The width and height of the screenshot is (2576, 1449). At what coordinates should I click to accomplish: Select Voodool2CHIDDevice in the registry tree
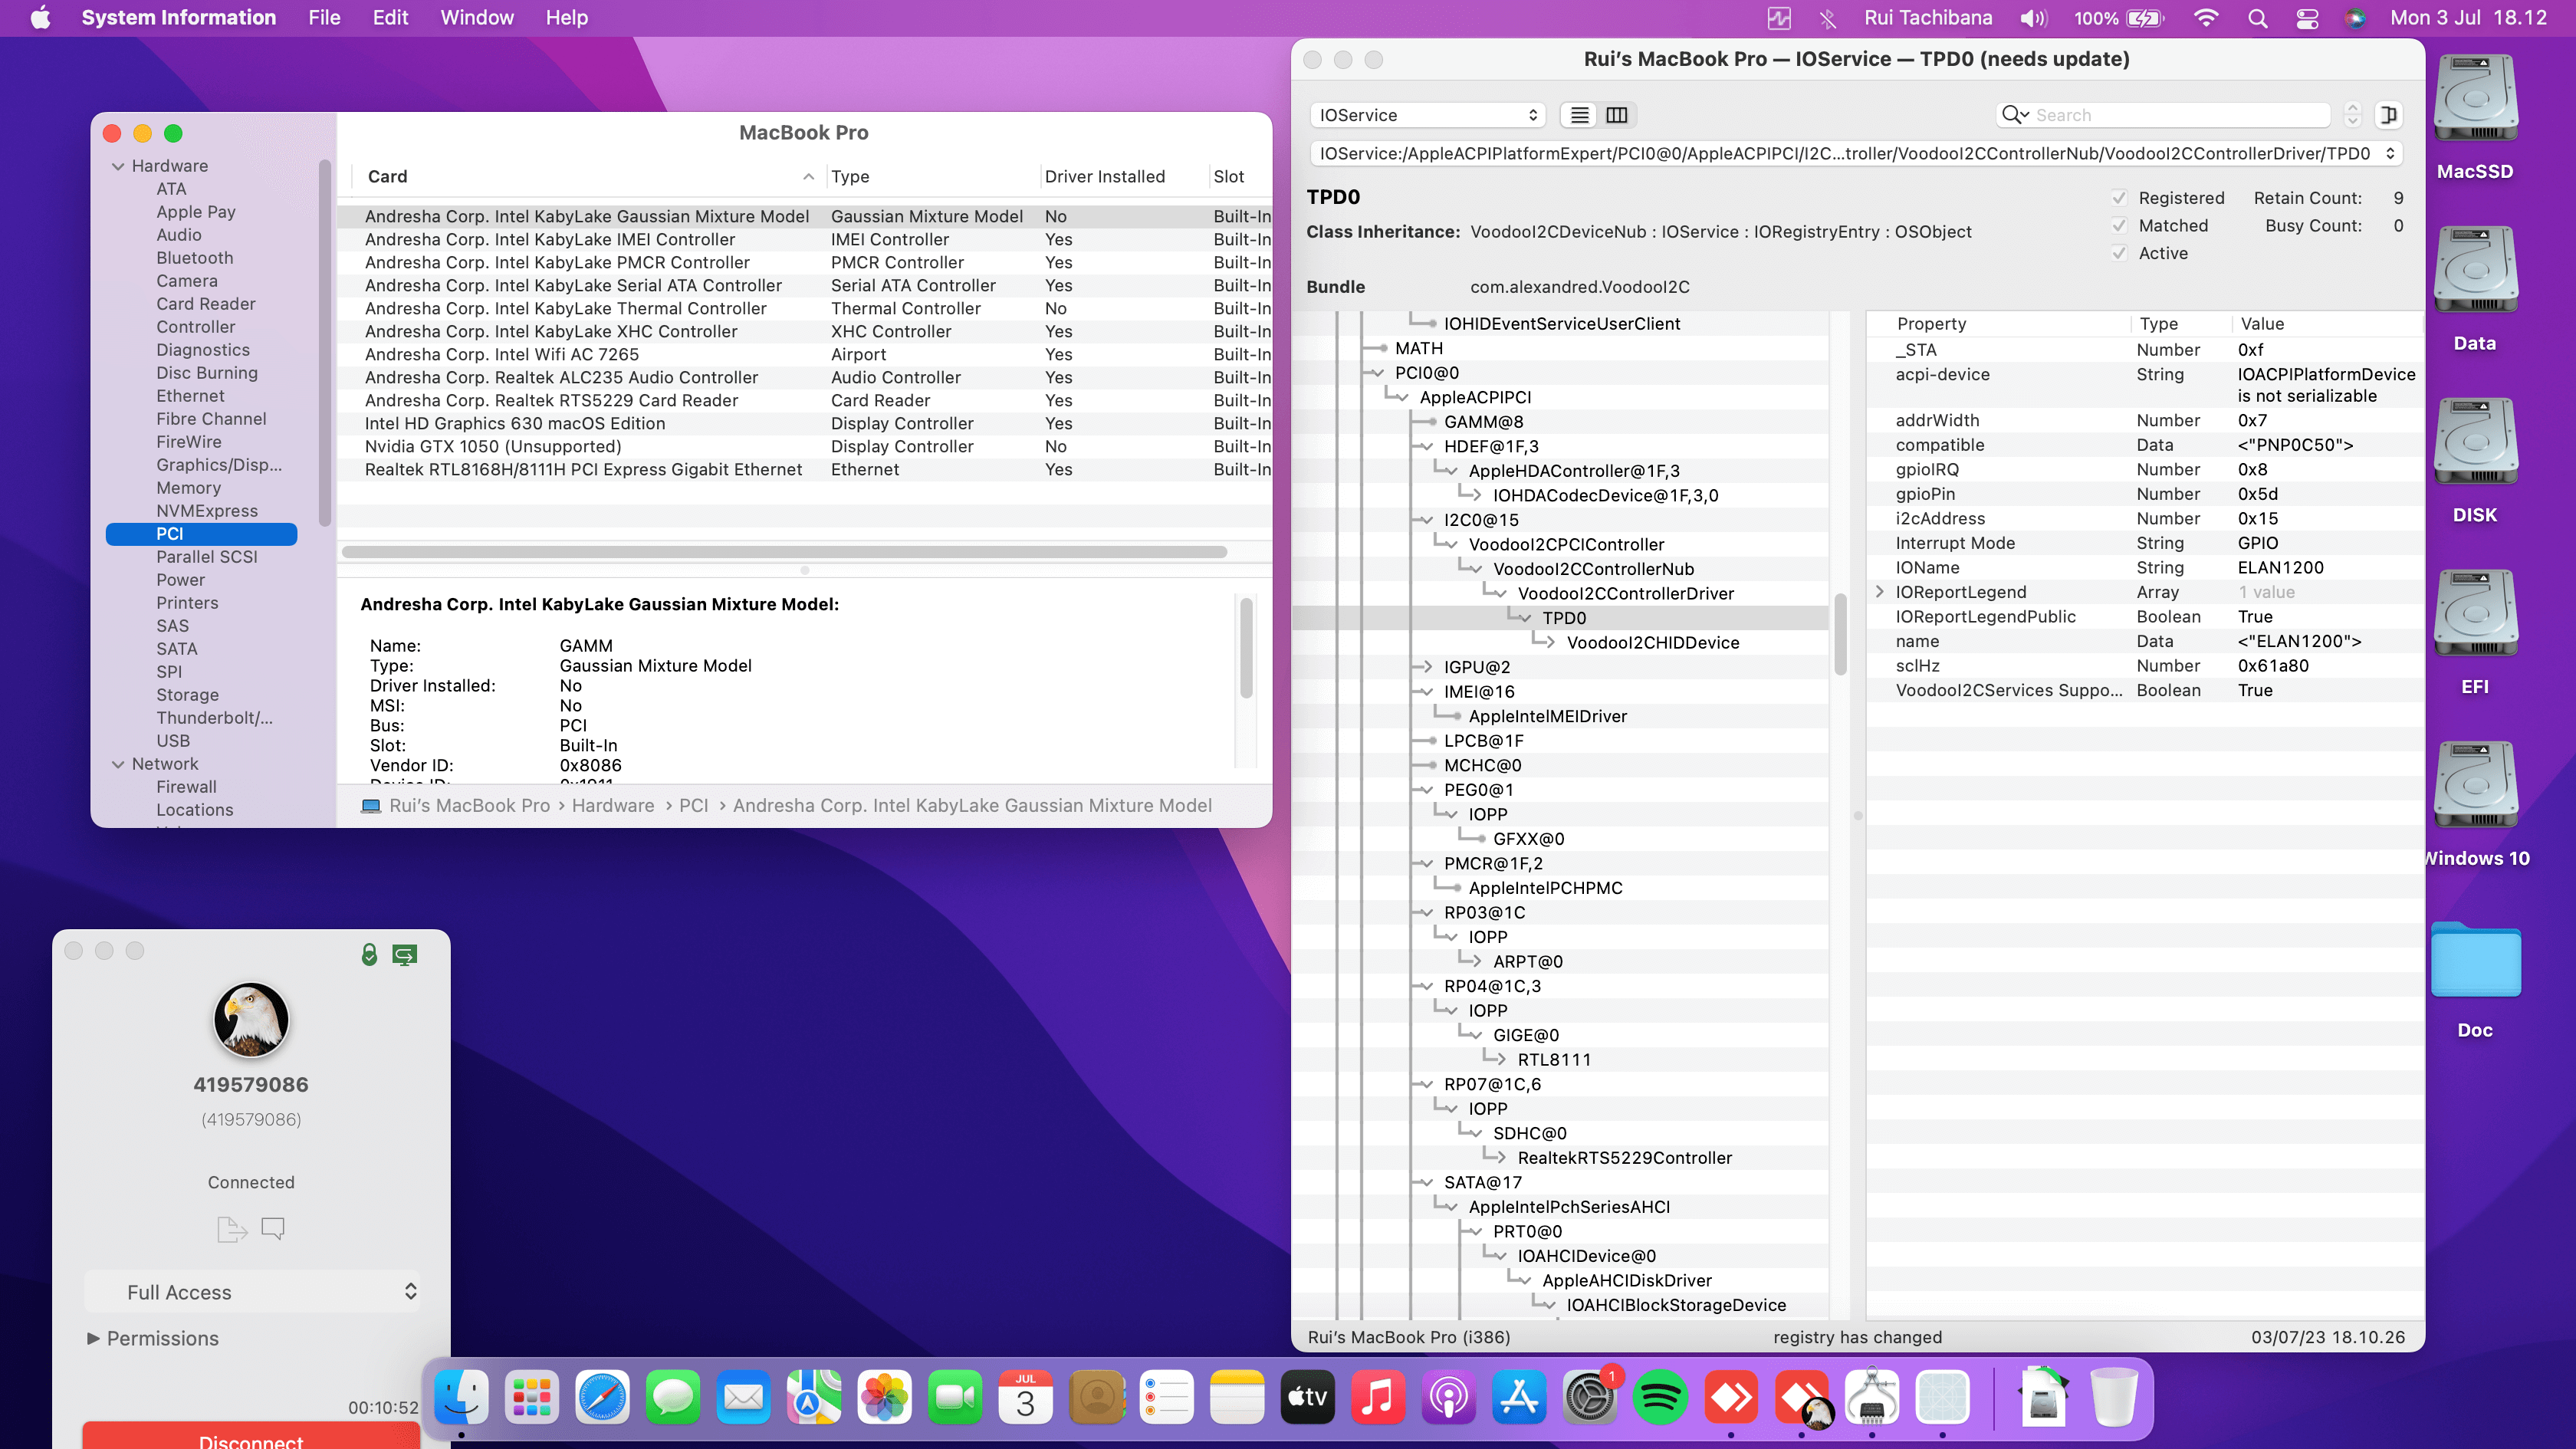click(x=1652, y=643)
